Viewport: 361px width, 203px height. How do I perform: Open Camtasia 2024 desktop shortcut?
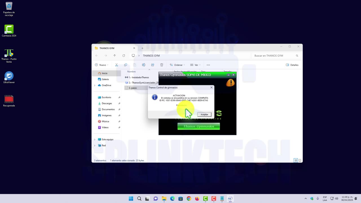[x=9, y=31]
